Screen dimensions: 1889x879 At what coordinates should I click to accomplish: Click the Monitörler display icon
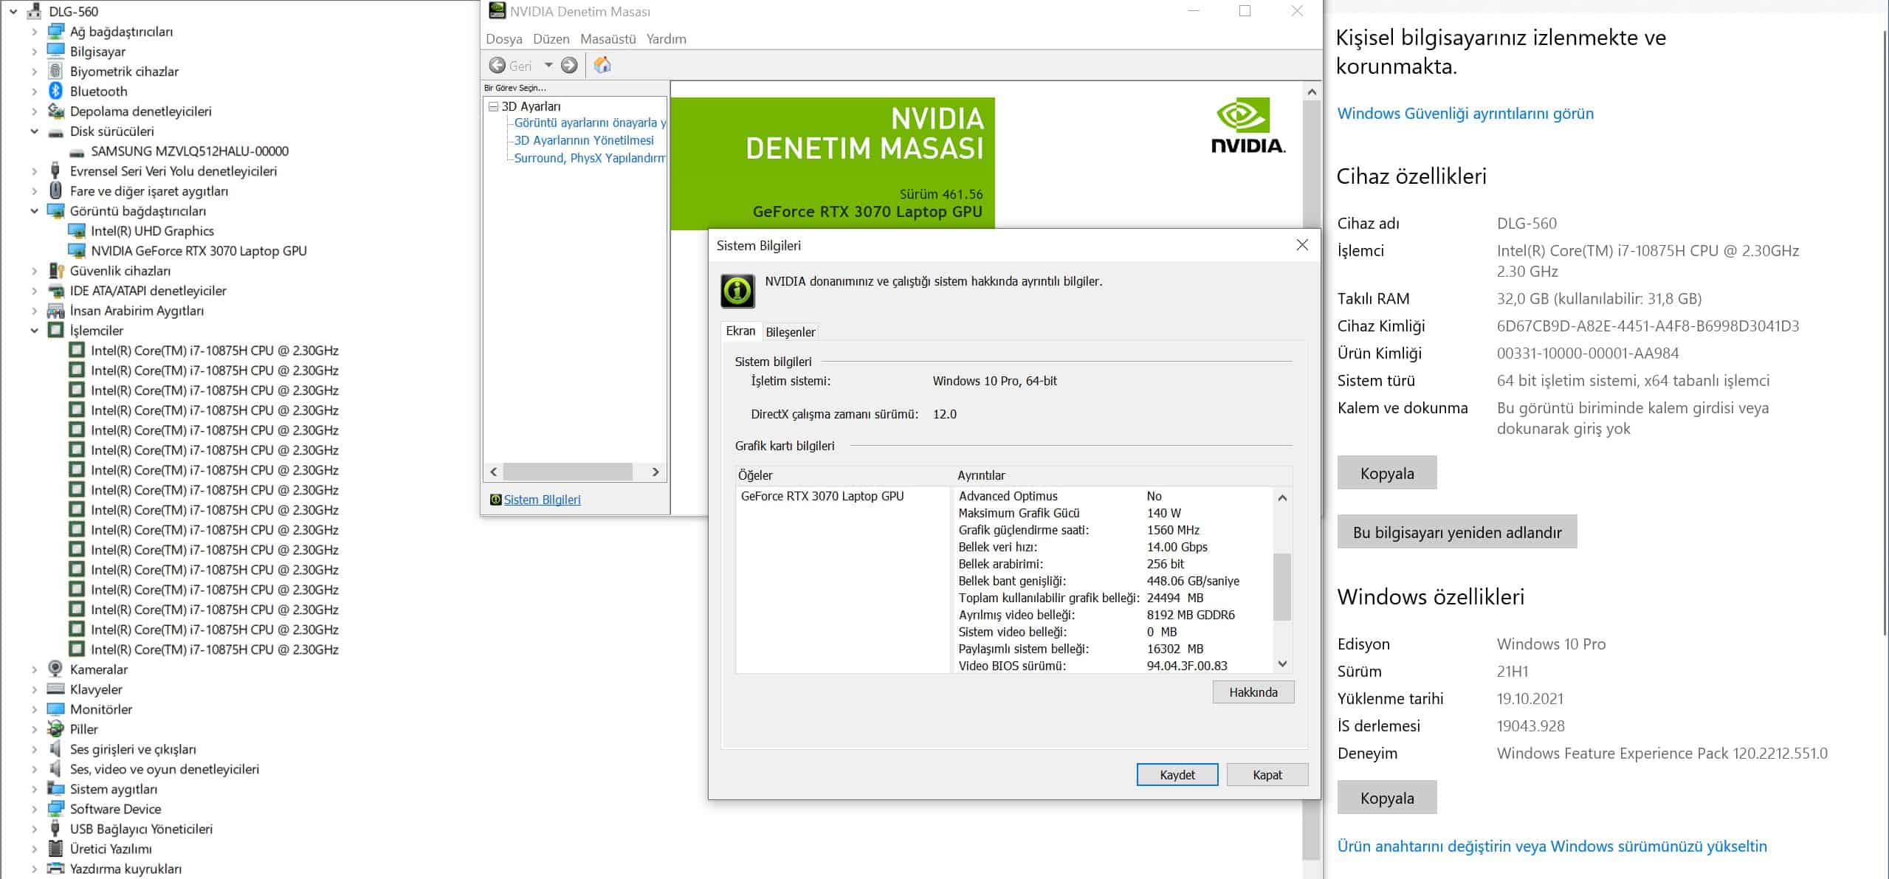[55, 709]
